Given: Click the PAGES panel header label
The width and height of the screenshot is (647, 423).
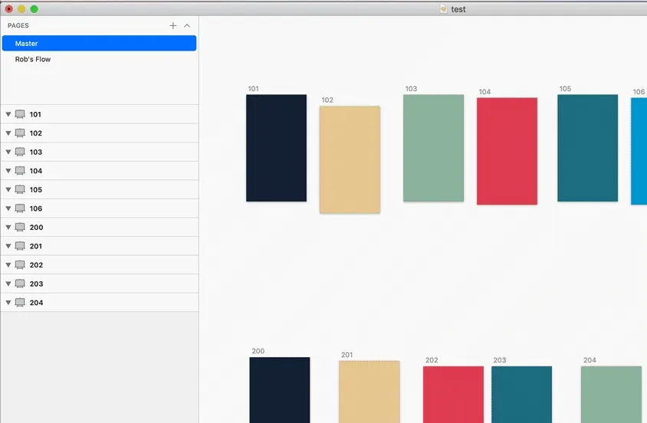Looking at the screenshot, I should coord(18,25).
